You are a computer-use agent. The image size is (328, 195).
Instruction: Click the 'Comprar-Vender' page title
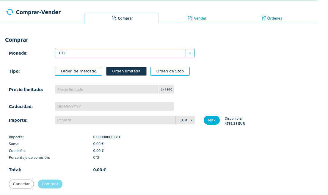38,12
